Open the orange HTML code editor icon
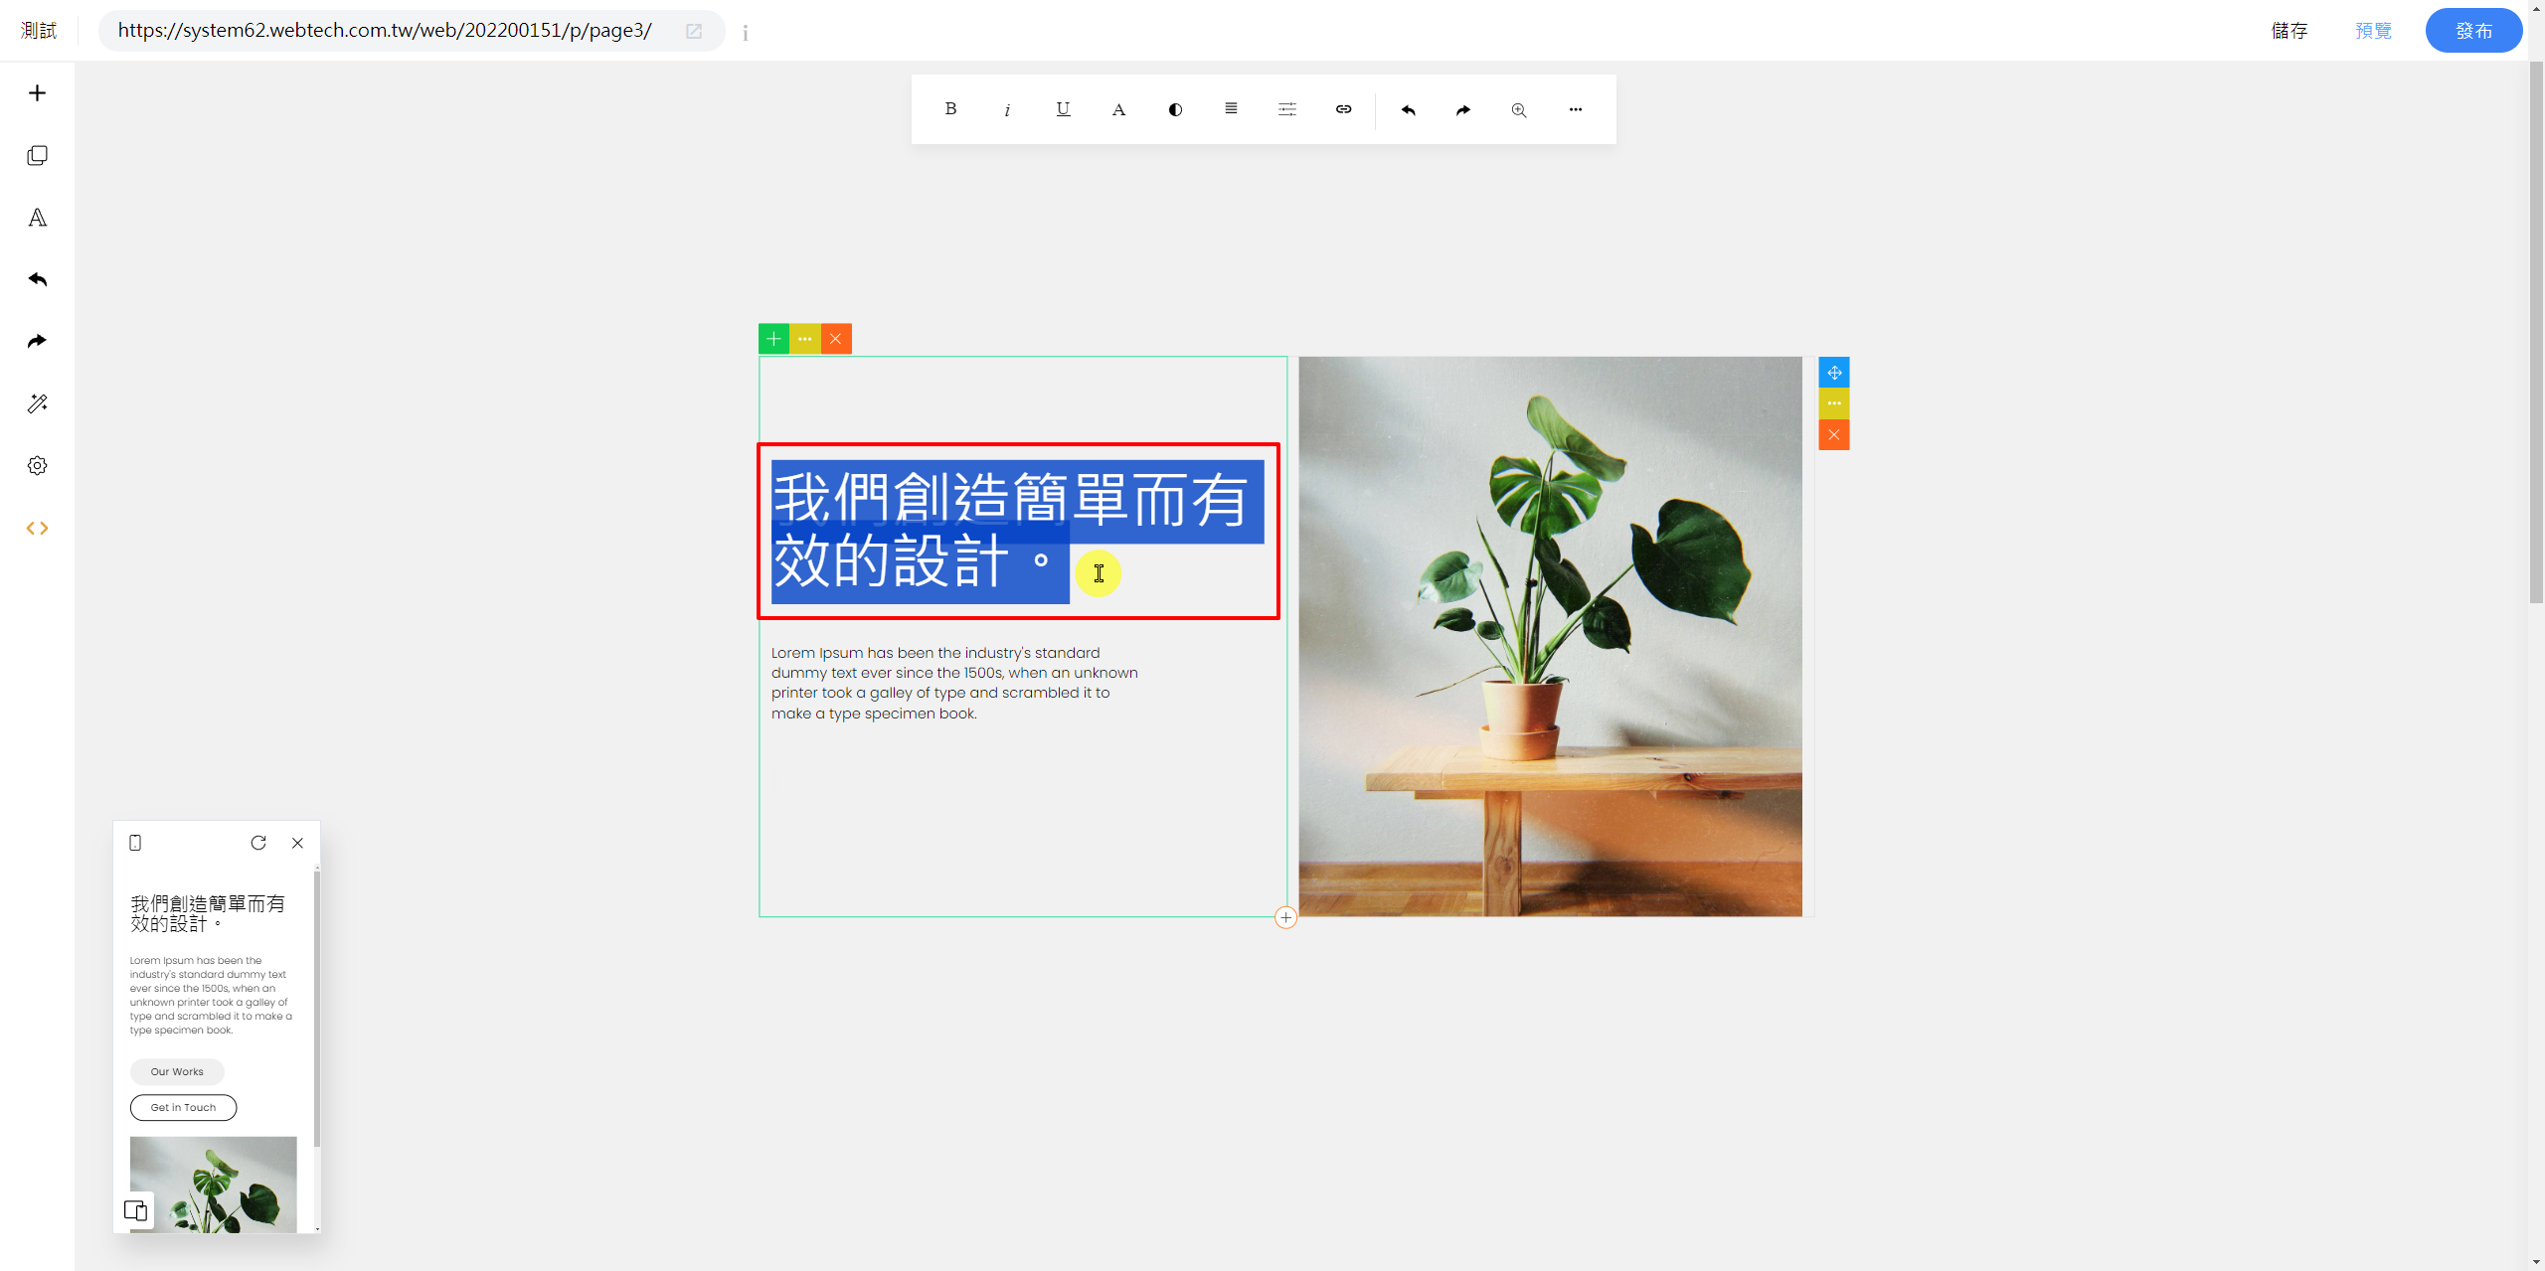 pyautogui.click(x=37, y=528)
